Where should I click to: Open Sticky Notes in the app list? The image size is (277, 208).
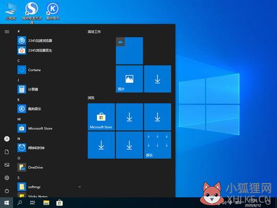click(x=49, y=195)
